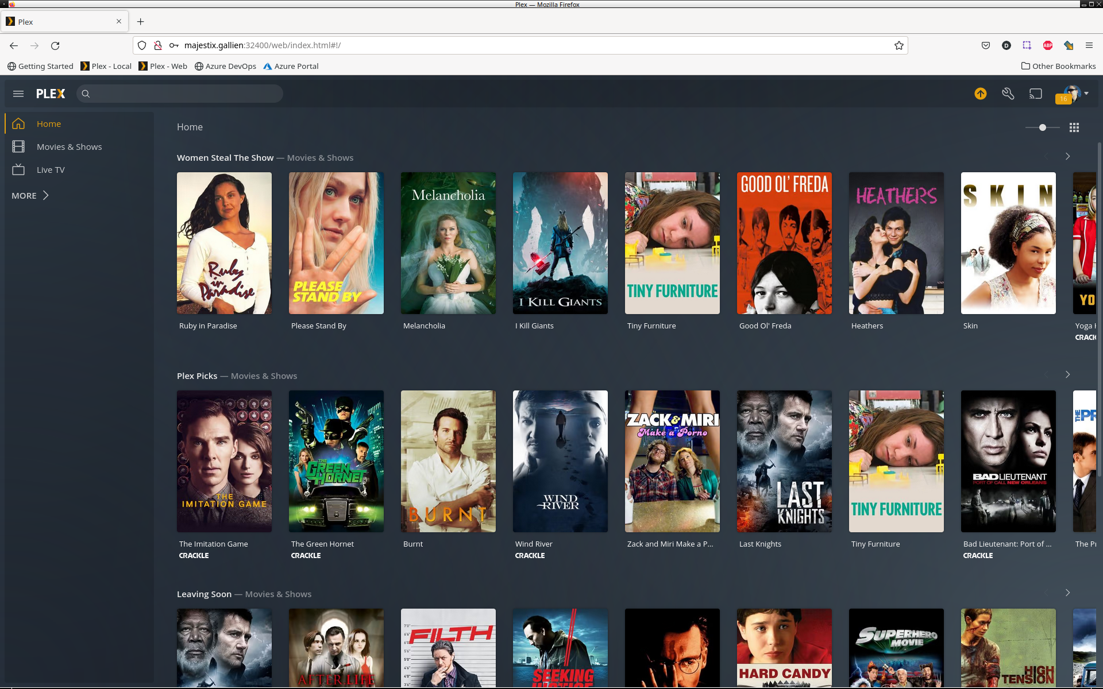This screenshot has height=689, width=1103.
Task: Open the orange update-available arrow icon
Action: pyautogui.click(x=981, y=94)
